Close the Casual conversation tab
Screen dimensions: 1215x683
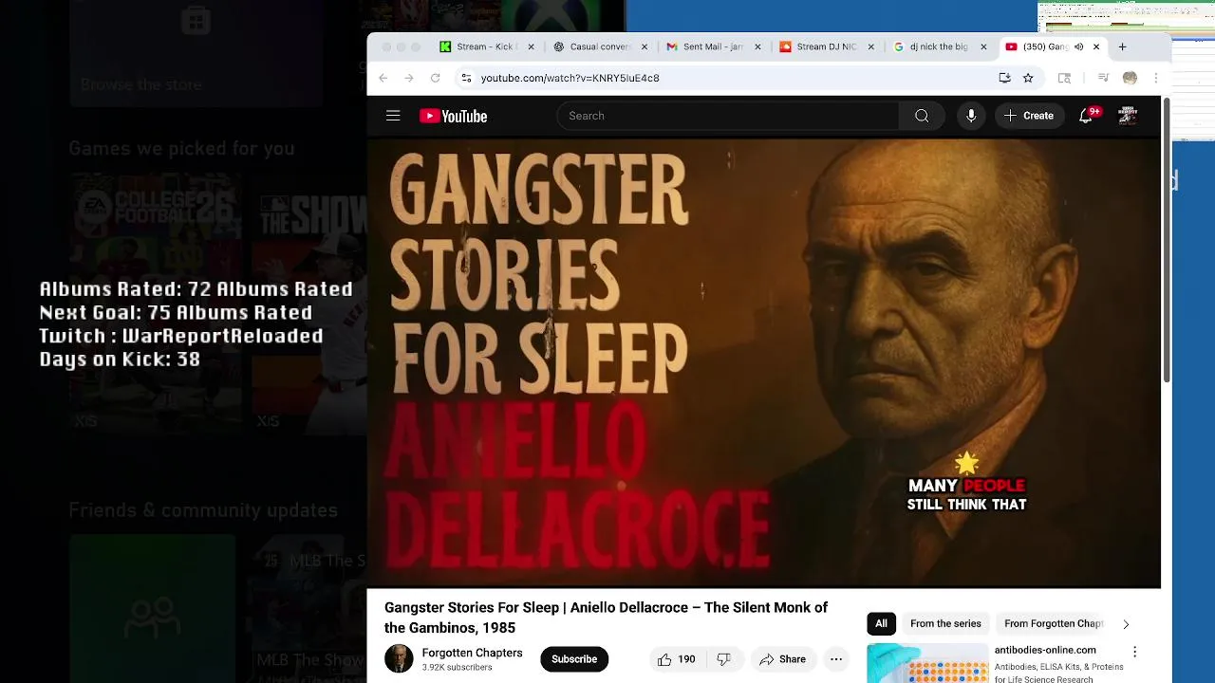[645, 46]
